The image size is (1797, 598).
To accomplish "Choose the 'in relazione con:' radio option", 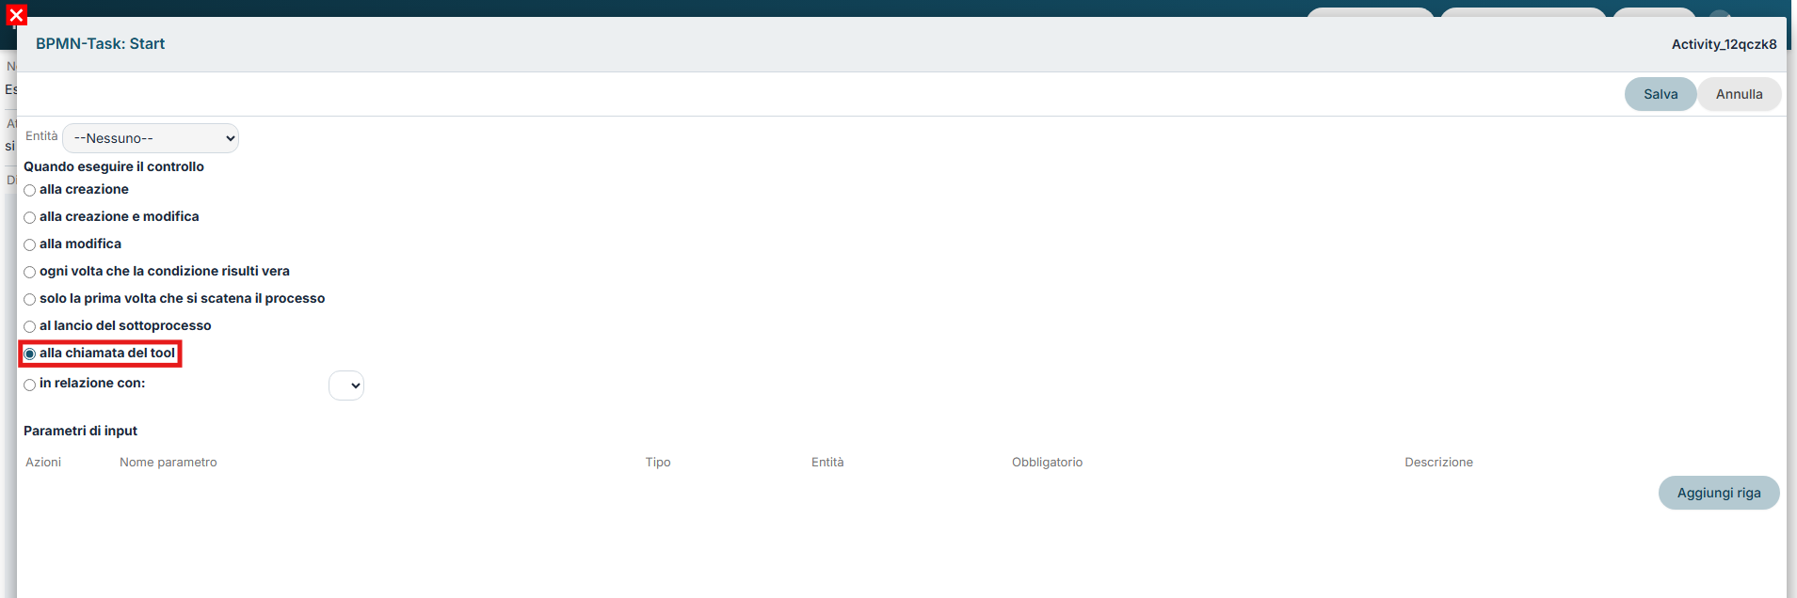I will [x=30, y=385].
